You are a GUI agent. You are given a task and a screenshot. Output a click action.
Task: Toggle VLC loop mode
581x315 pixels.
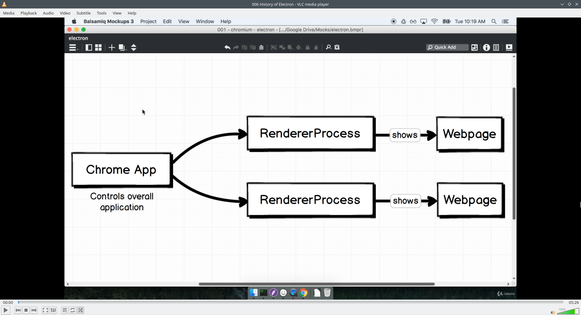73,310
